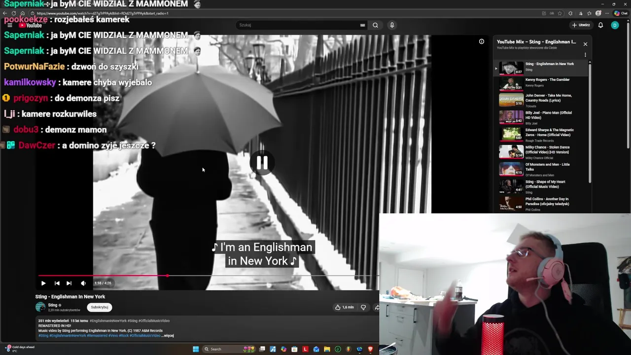Skip to next video in playlist

(69, 283)
